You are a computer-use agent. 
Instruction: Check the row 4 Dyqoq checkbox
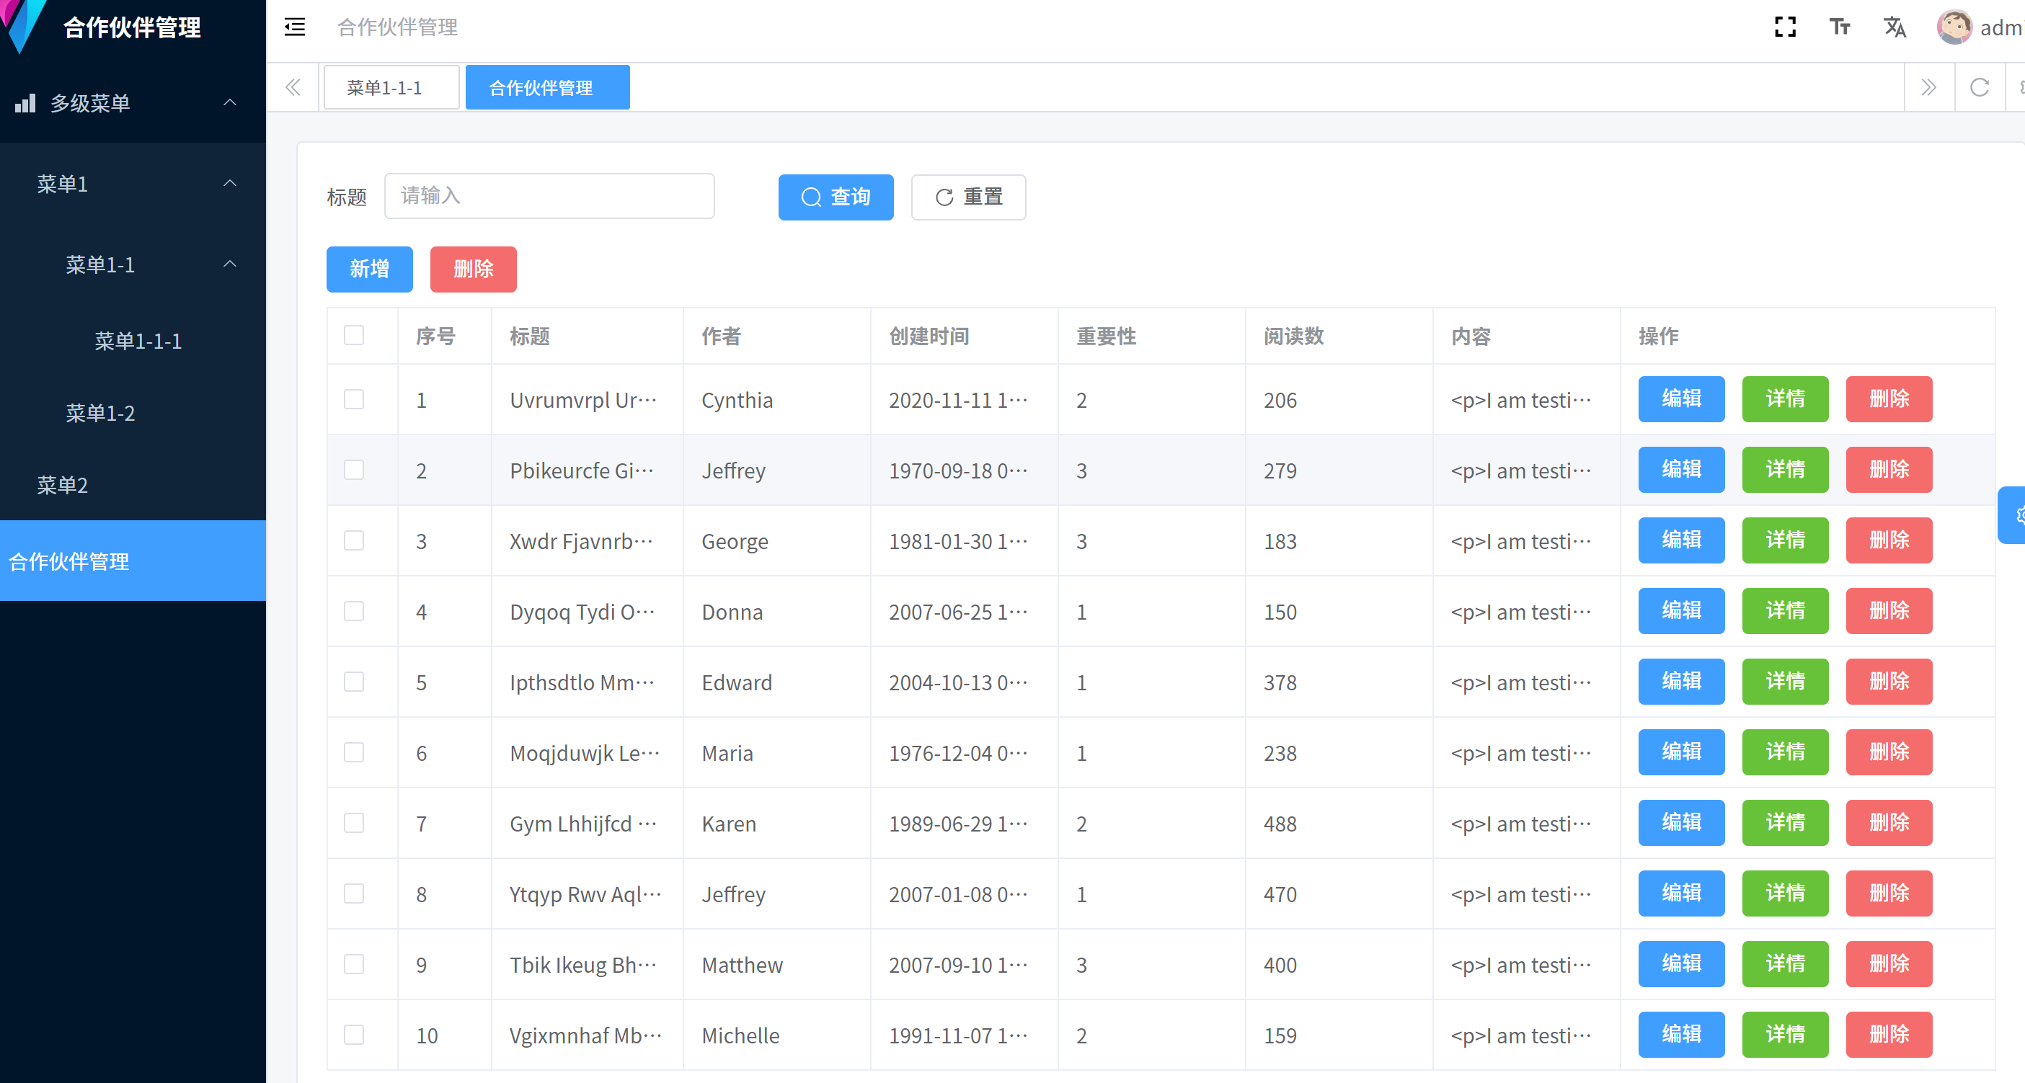(x=354, y=612)
